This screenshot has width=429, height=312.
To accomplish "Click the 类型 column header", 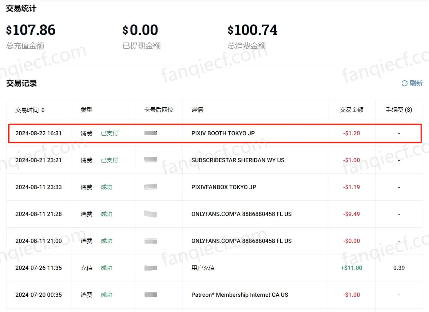I will (87, 110).
